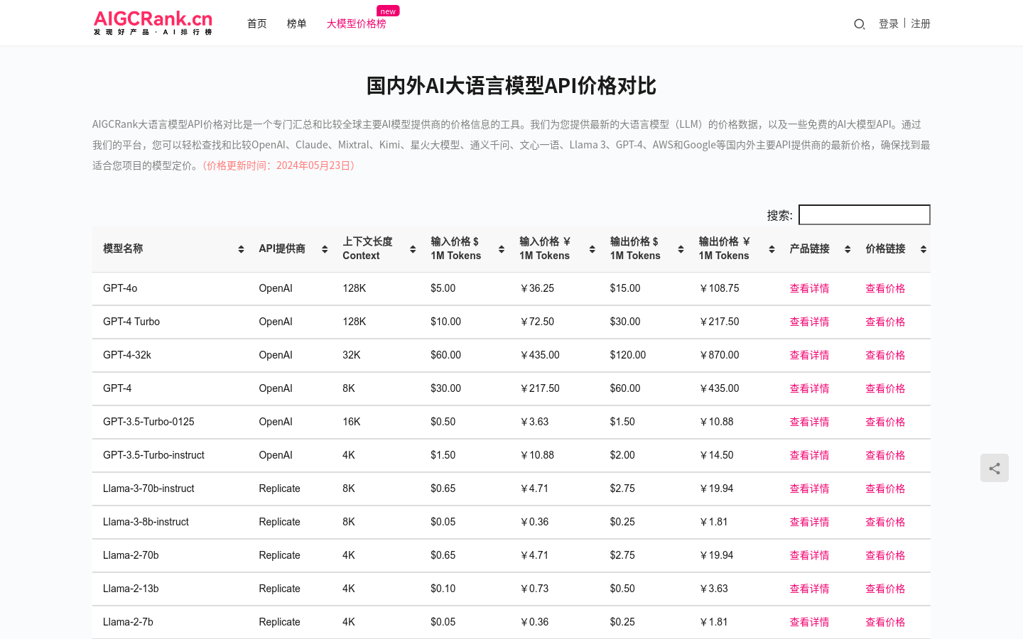The image size is (1023, 639).
Task: Sort by 上下文长度 Context arrows
Action: click(x=413, y=249)
